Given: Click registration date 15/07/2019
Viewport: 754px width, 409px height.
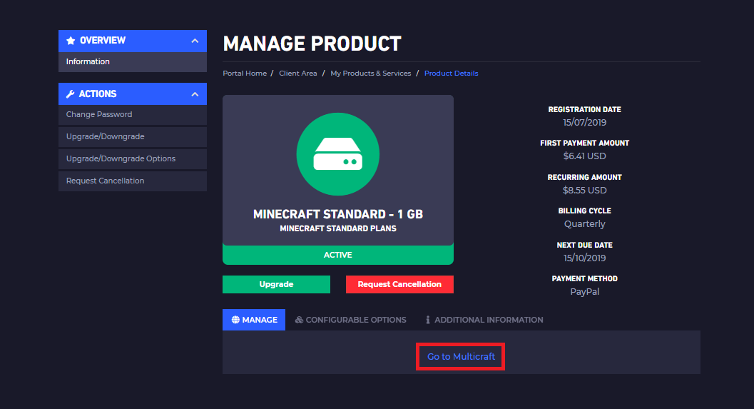Looking at the screenshot, I should 585,122.
